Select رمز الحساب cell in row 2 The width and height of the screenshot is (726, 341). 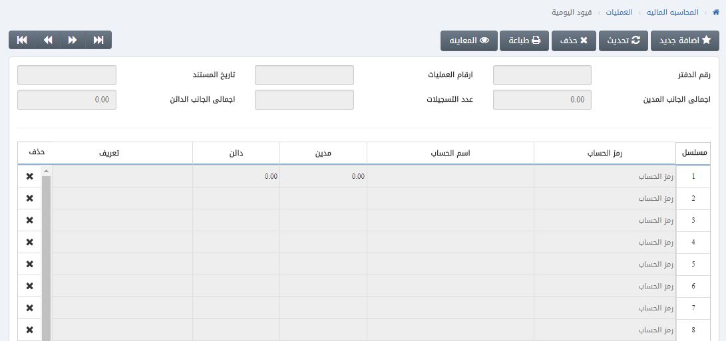[x=604, y=199]
